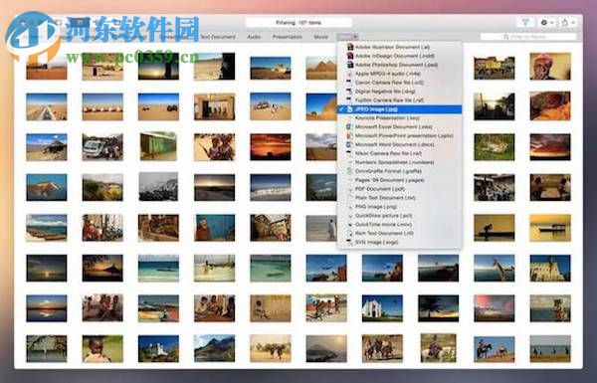597x383 pixels.
Task: Select the Text Document filter
Action: click(x=218, y=37)
